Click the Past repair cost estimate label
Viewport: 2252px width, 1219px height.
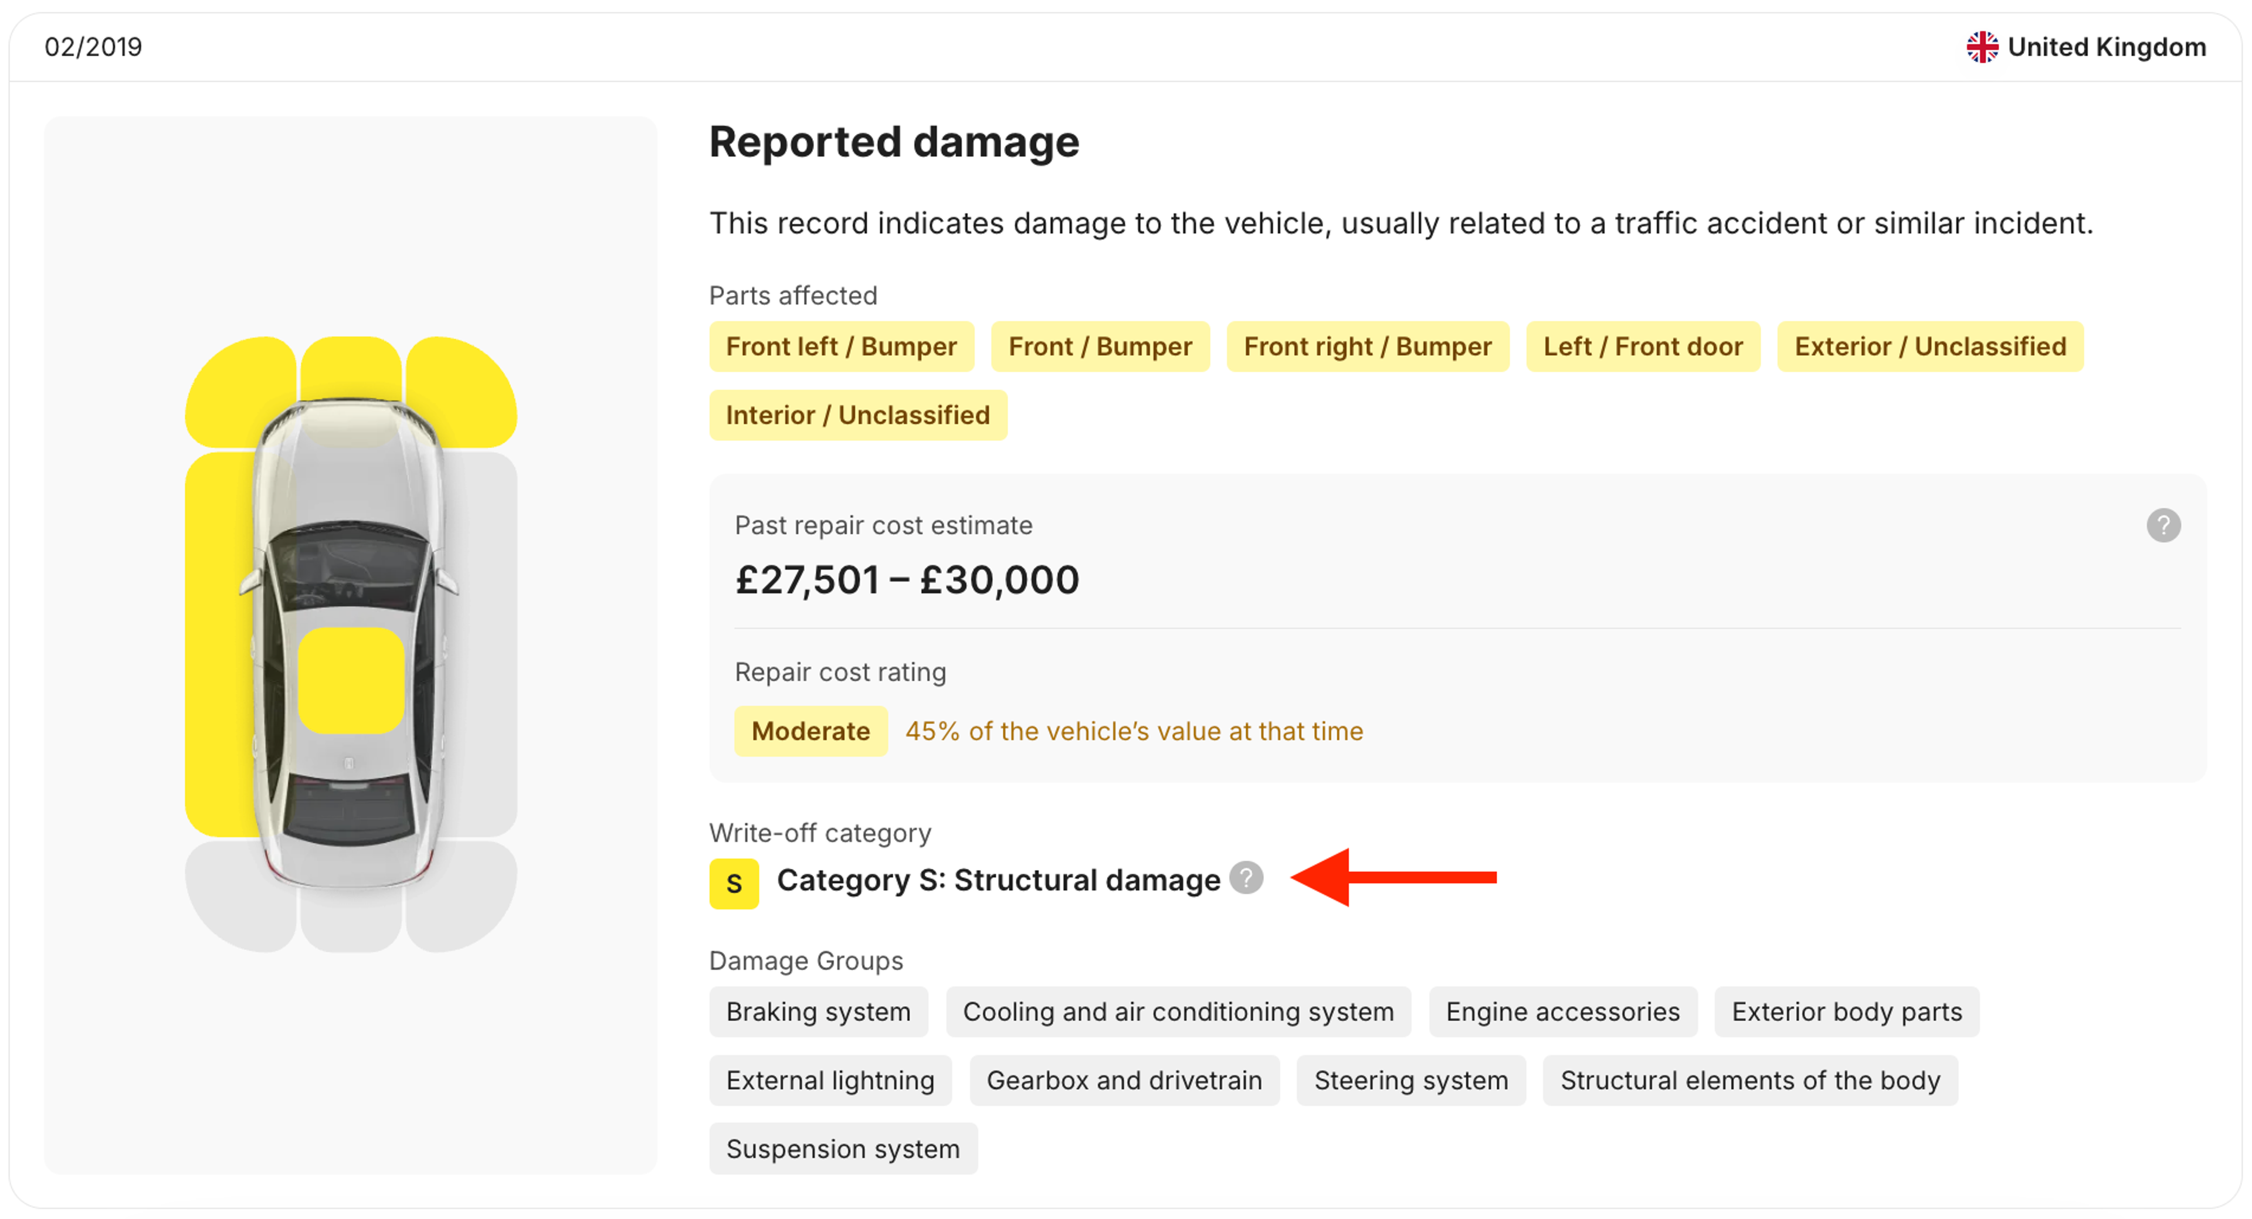click(x=883, y=525)
